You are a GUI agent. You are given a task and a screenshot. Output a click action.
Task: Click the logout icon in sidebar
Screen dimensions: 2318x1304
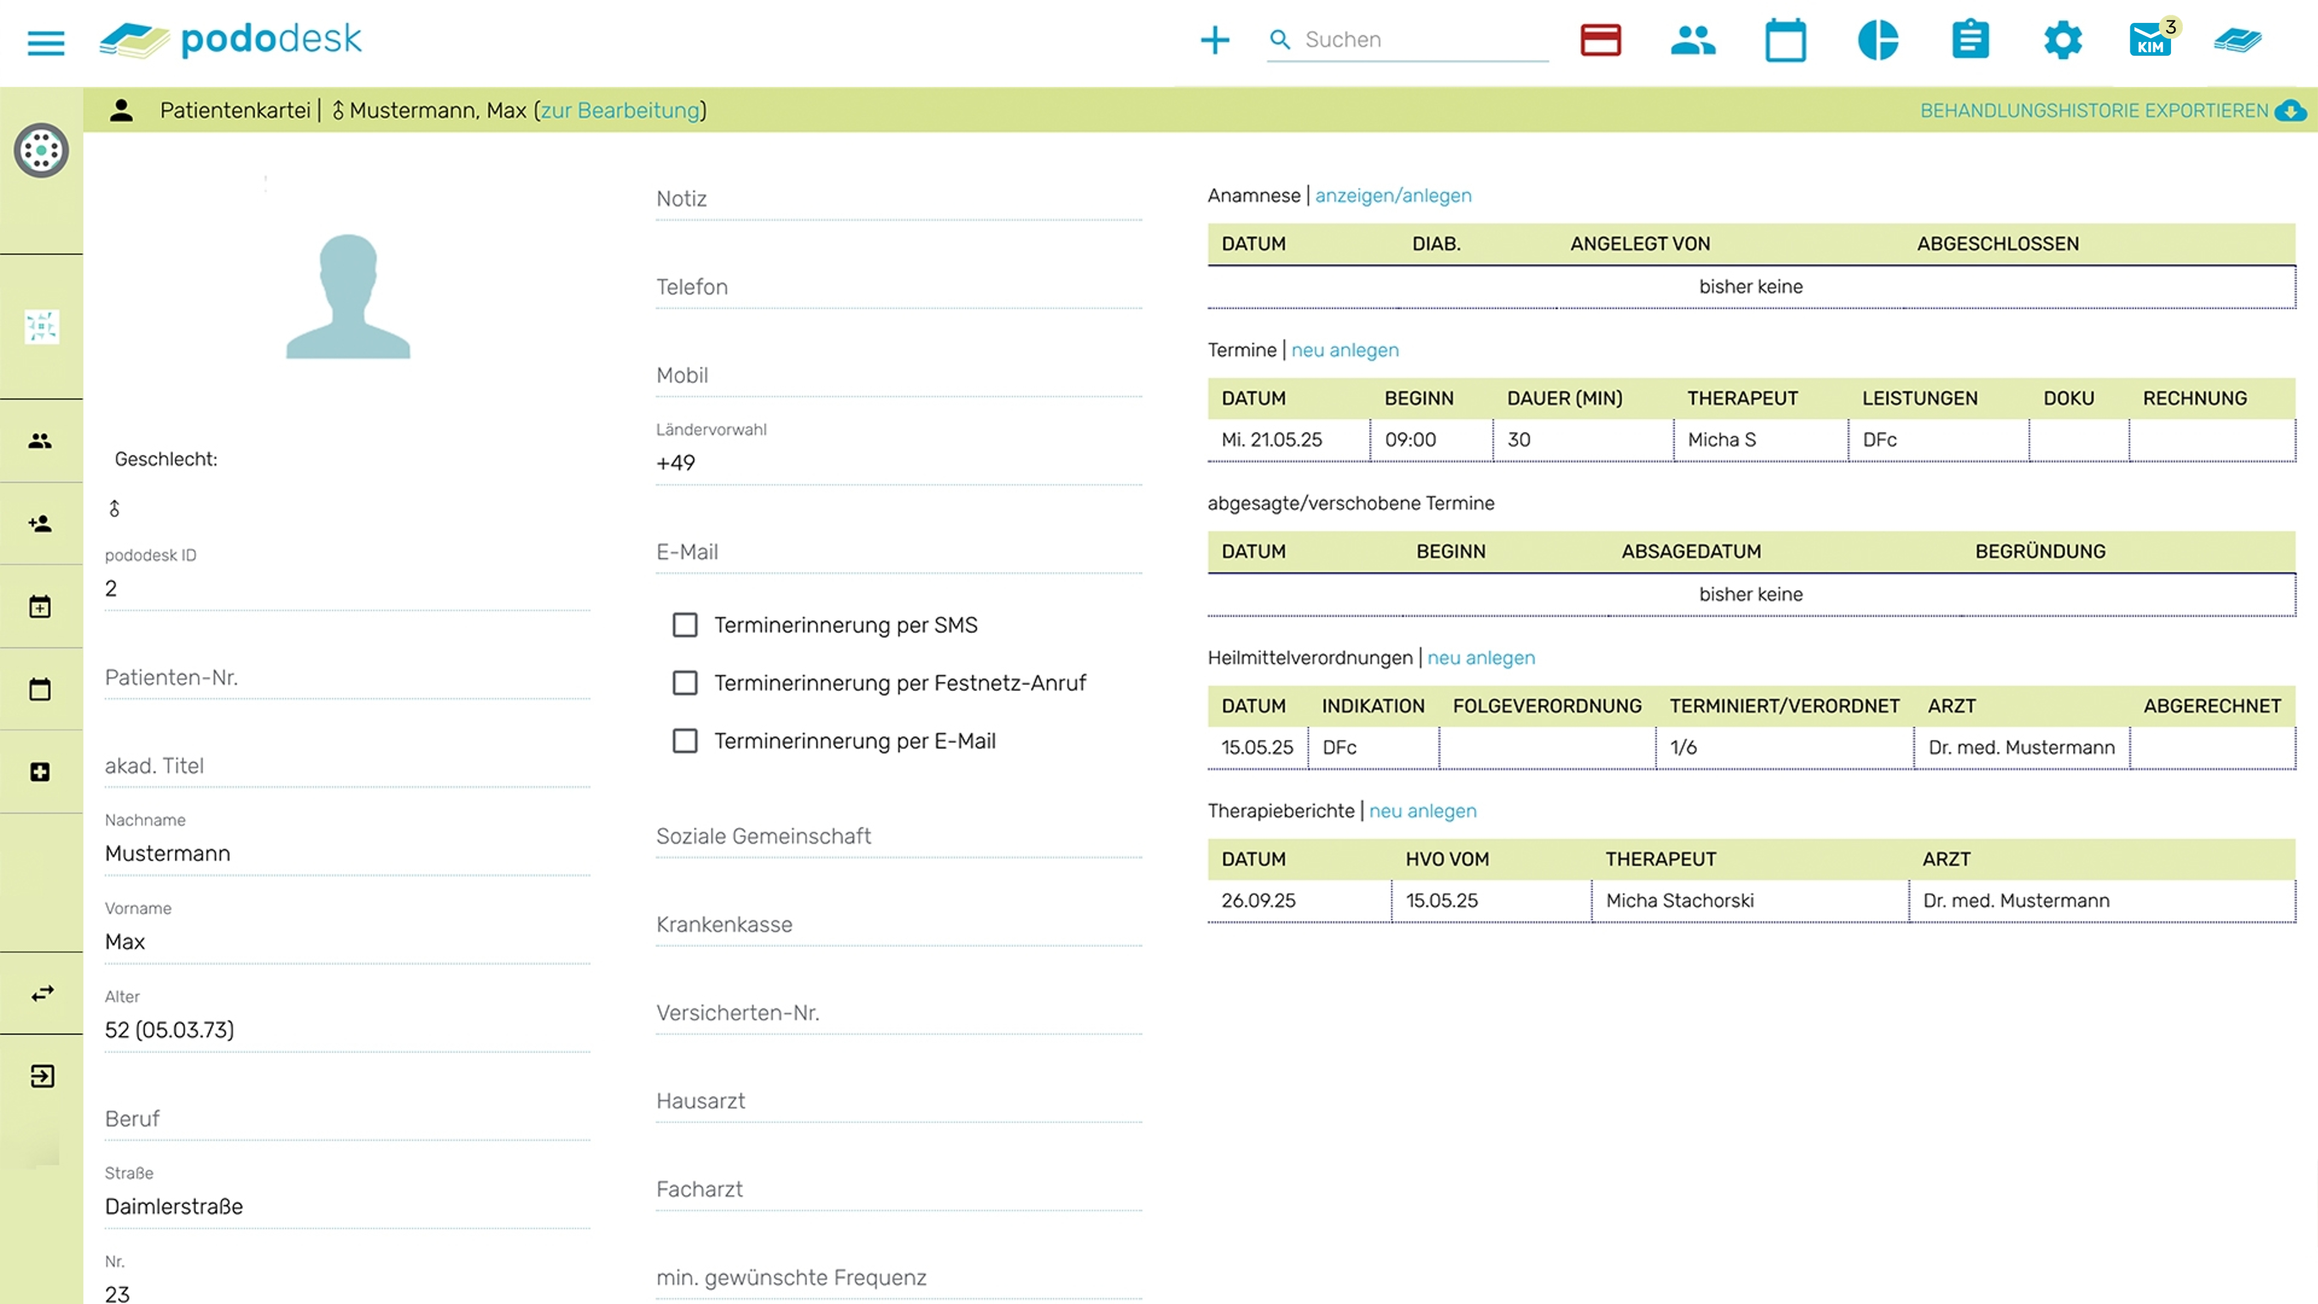pos(41,1076)
